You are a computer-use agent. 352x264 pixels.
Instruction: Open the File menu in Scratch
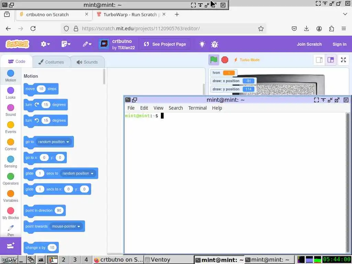coord(66,44)
